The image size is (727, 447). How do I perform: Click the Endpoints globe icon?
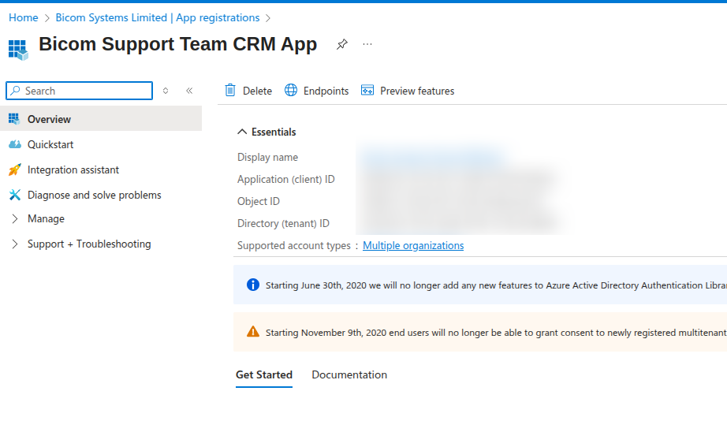[x=291, y=90]
